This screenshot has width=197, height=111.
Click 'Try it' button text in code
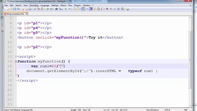[95, 38]
